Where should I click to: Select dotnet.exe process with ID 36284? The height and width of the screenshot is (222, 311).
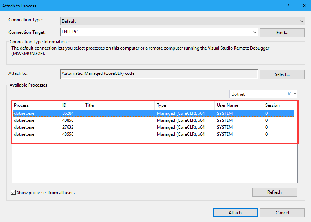pos(154,113)
